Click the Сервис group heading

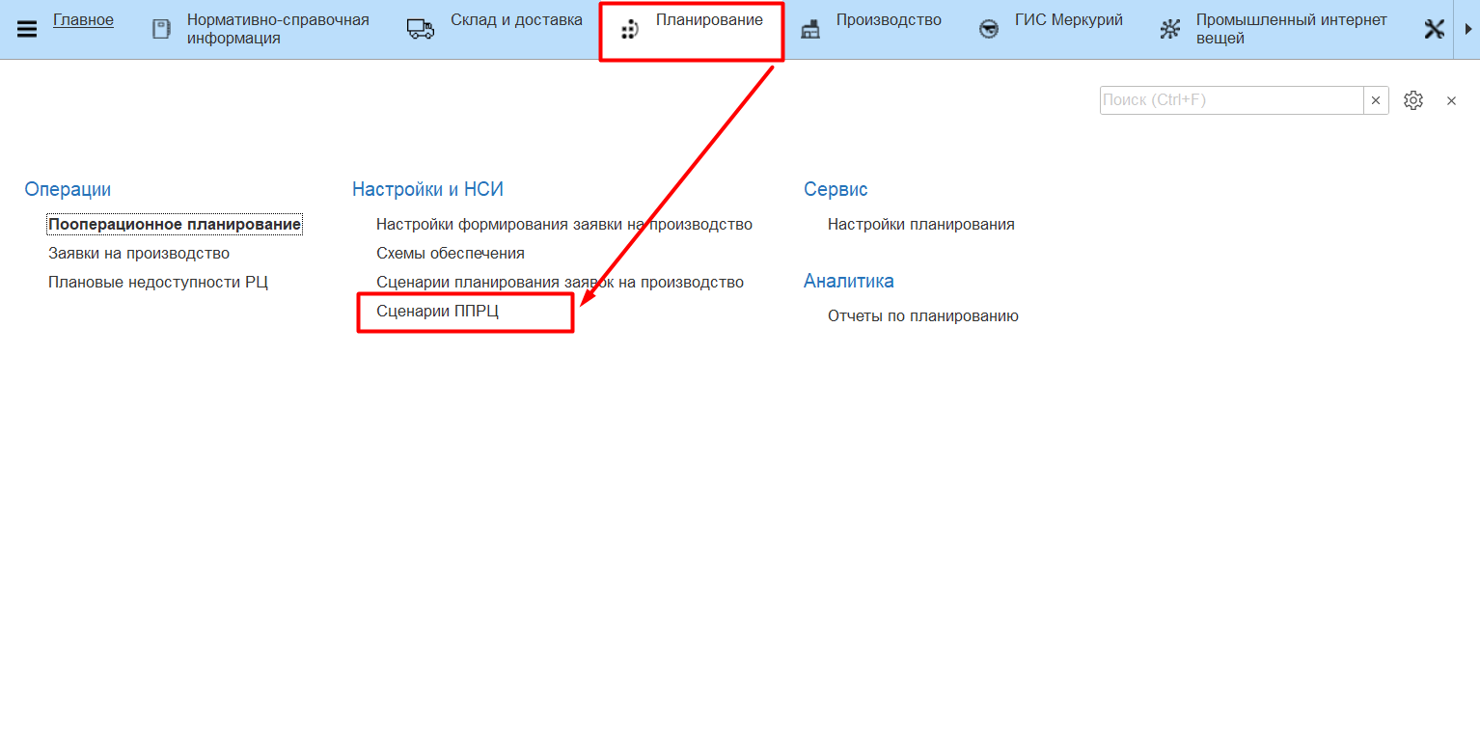836,190
